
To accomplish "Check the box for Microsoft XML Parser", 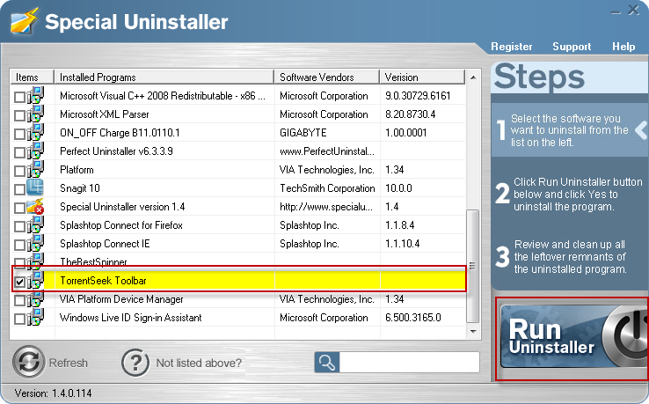I will tap(19, 115).
